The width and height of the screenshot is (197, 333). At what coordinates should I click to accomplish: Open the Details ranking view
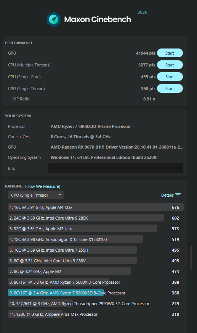pos(171,195)
